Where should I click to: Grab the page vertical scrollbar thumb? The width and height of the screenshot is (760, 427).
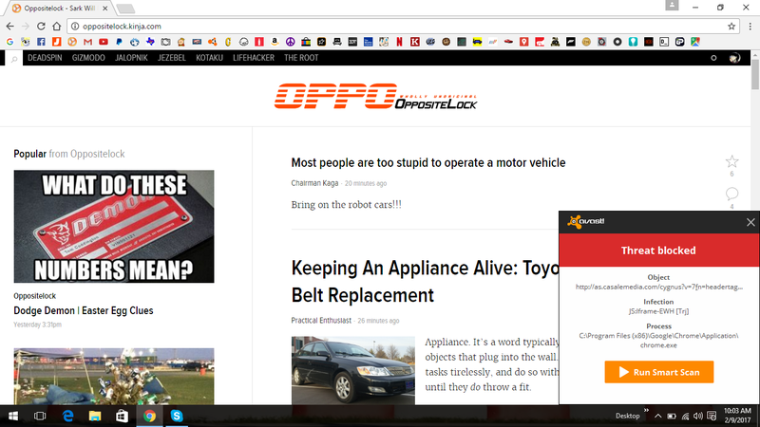pos(755,74)
